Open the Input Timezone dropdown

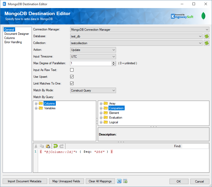pos(93,56)
